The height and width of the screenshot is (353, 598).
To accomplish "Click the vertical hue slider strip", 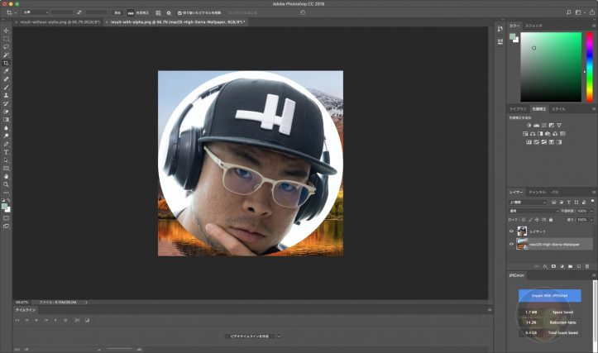I will 586,66.
